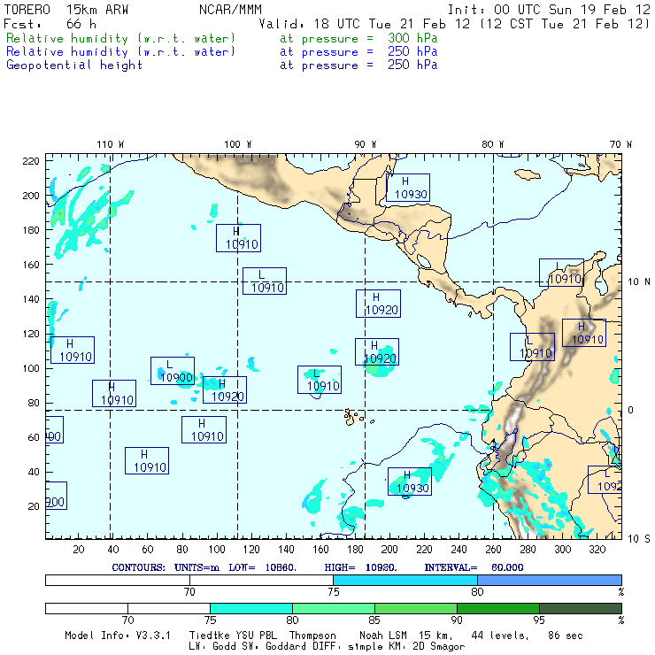Click the 'Geopotential height' legend text
This screenshot has width=655, height=655.
click(74, 65)
